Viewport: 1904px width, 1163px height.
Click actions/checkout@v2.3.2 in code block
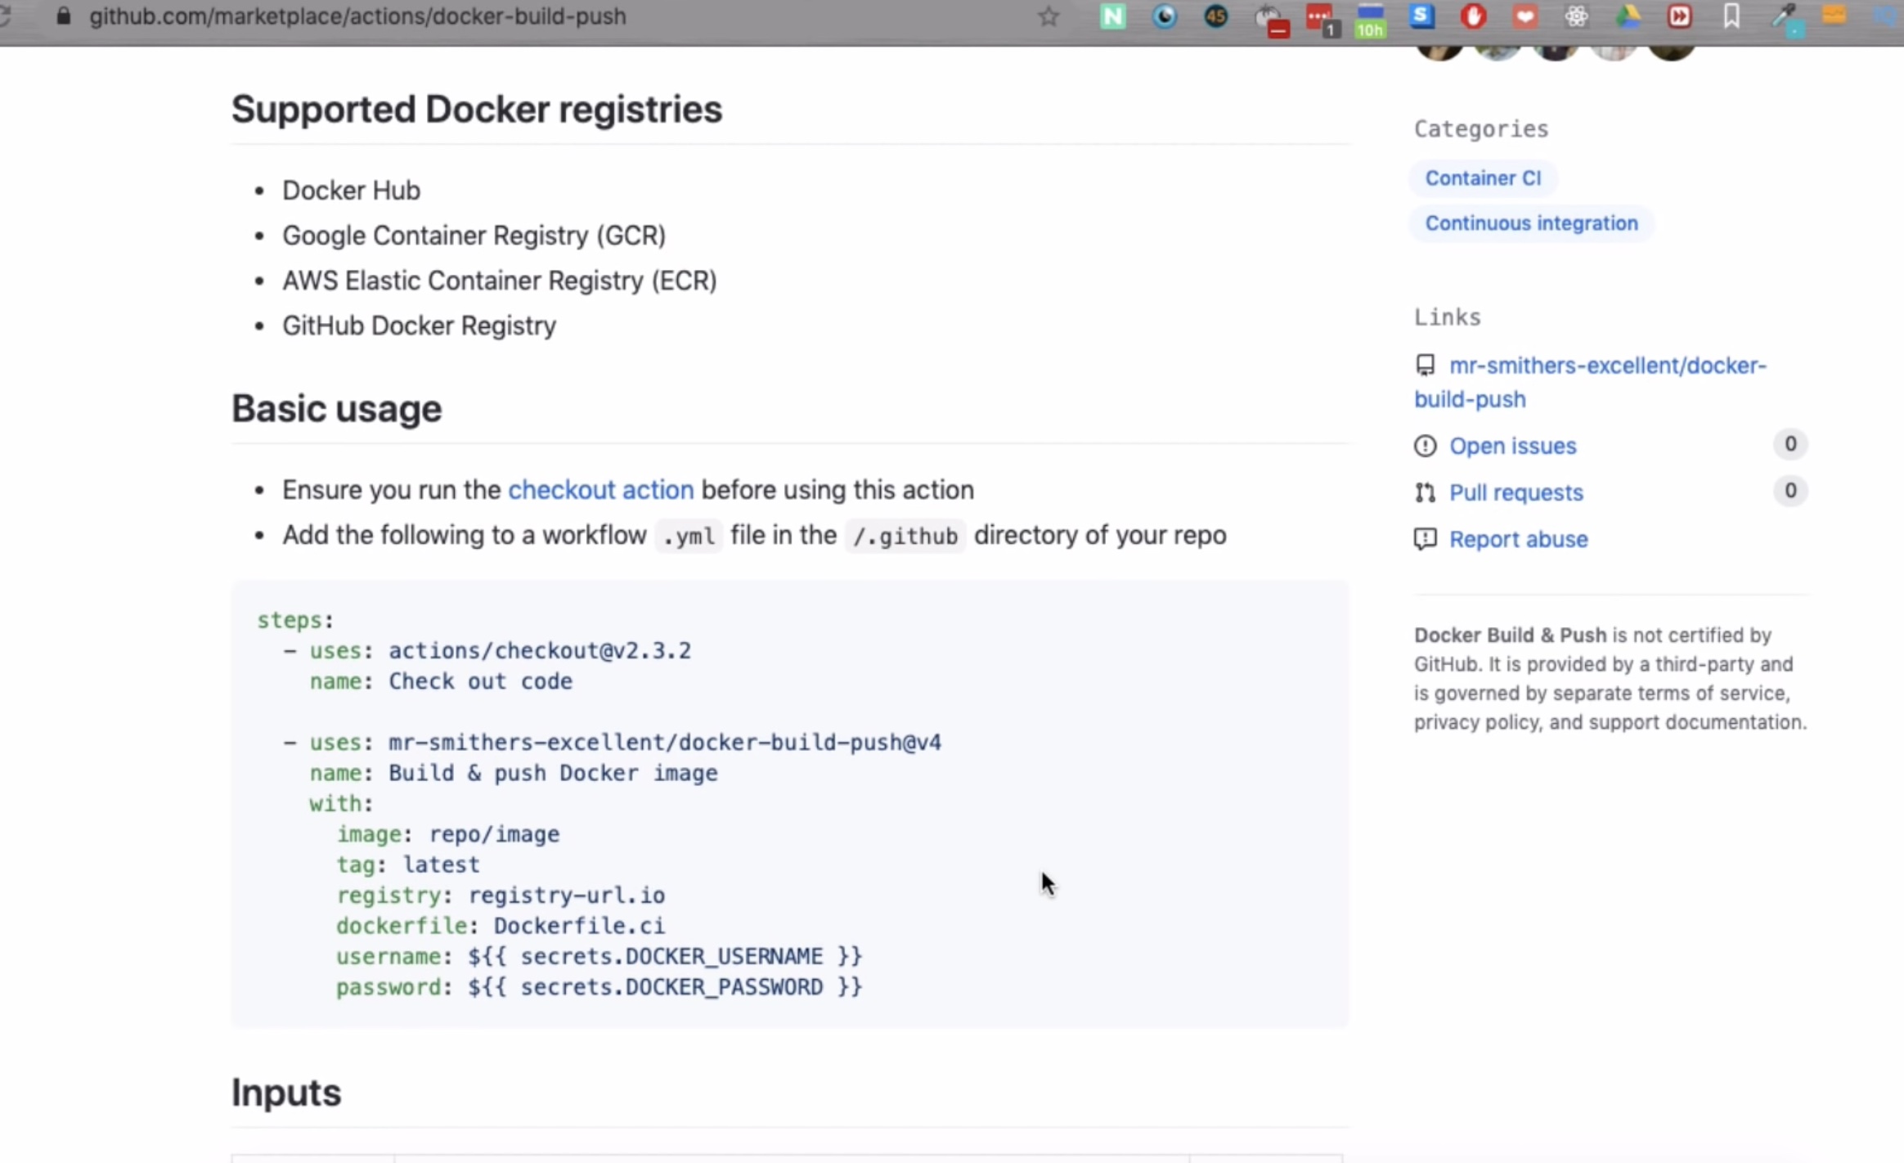point(539,651)
